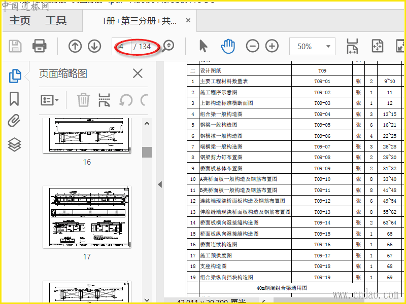Select the T册+第三分册 document tab
The height and width of the screenshot is (304, 406).
tap(139, 21)
